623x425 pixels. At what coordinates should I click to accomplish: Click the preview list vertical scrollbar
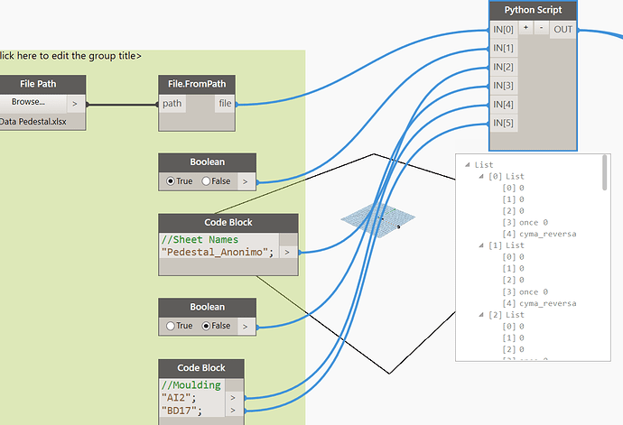pos(605,172)
